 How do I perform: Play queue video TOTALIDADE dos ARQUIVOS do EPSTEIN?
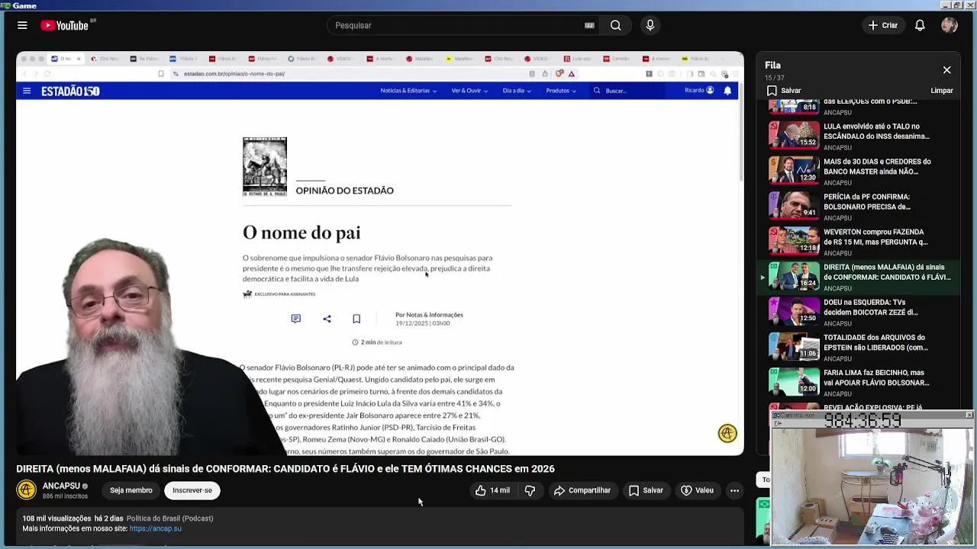point(860,347)
